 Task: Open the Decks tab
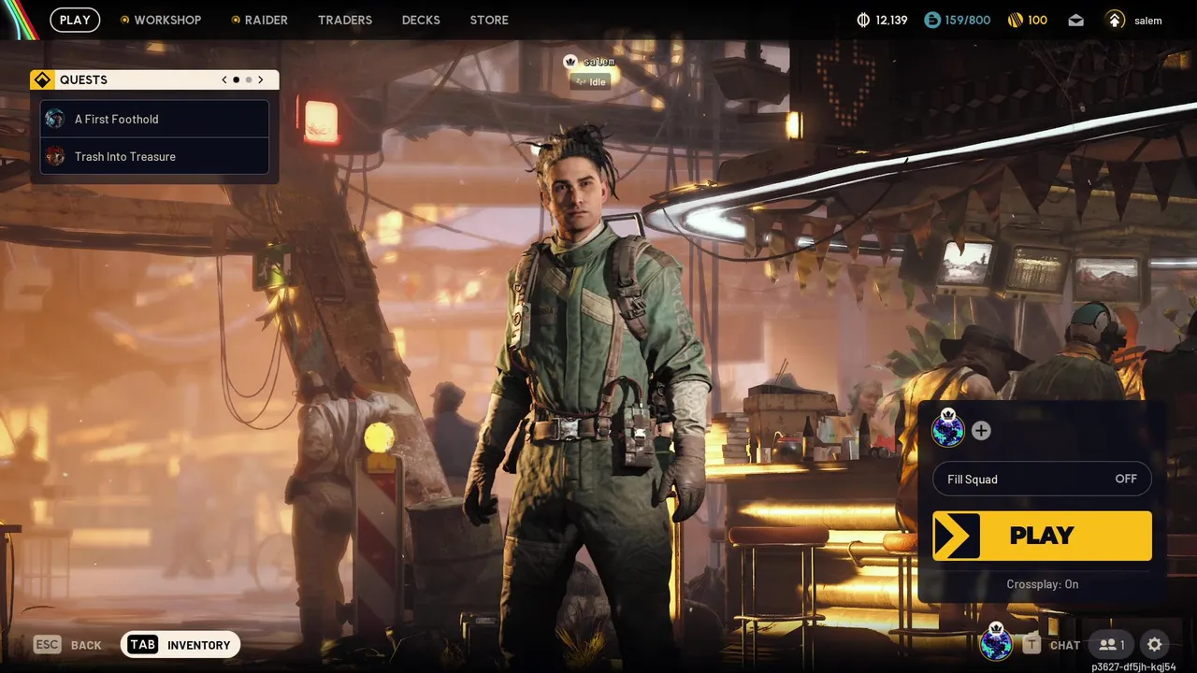[x=421, y=20]
